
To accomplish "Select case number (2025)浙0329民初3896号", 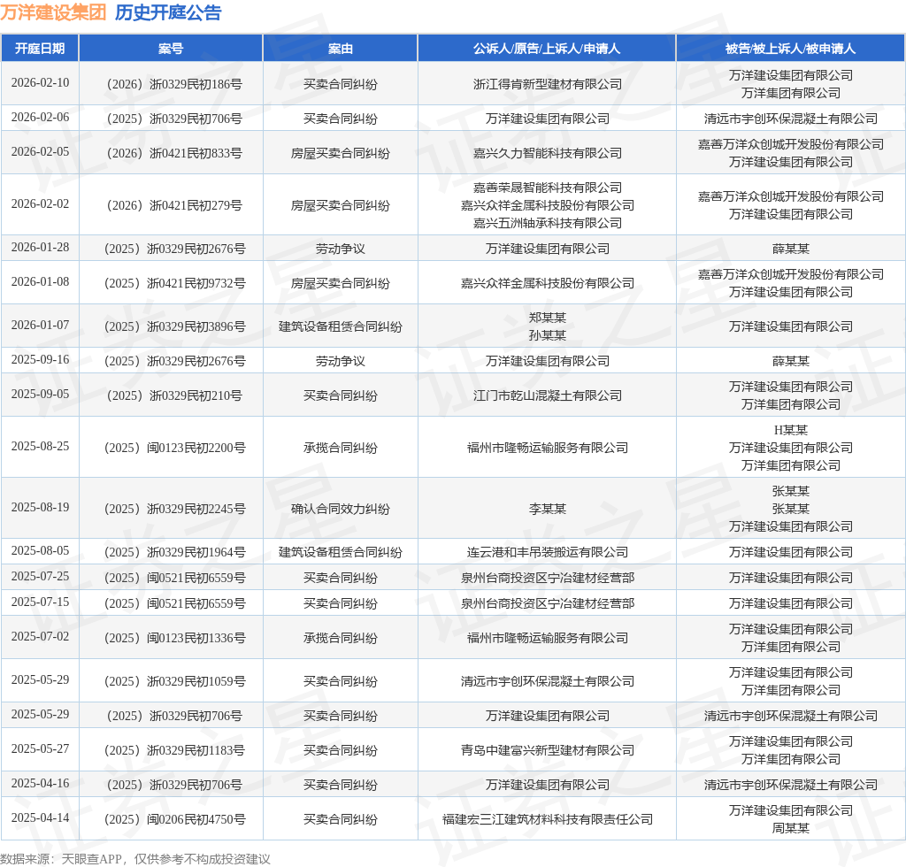I will click(x=174, y=326).
